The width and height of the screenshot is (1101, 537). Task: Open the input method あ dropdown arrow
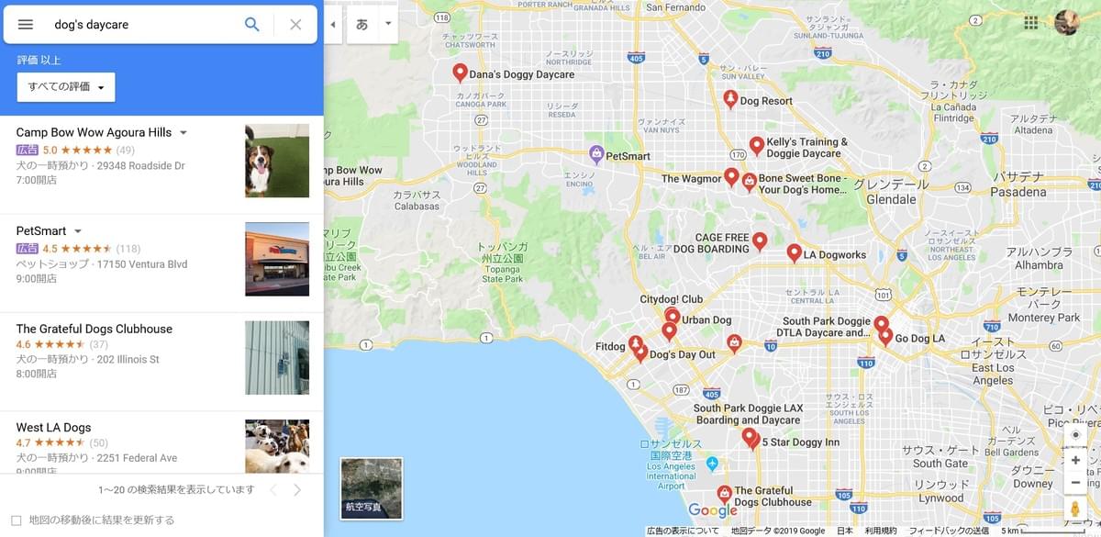pyautogui.click(x=388, y=24)
